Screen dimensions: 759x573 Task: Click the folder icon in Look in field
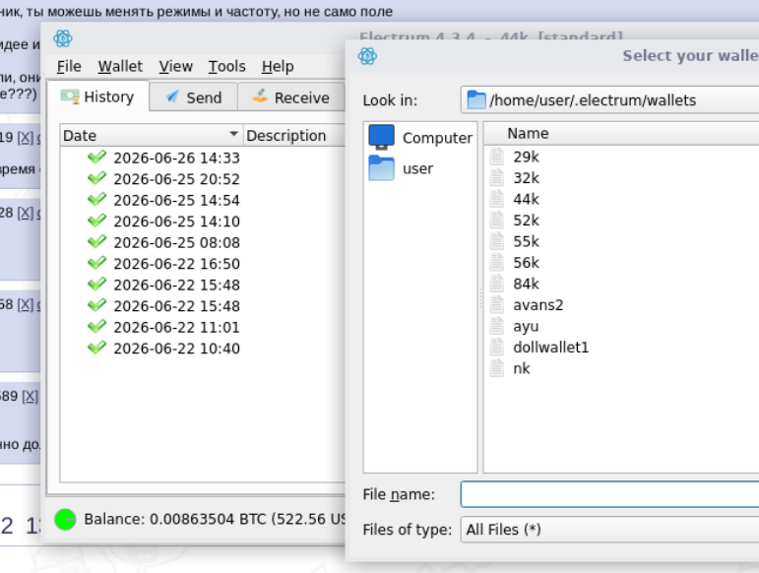tap(476, 100)
